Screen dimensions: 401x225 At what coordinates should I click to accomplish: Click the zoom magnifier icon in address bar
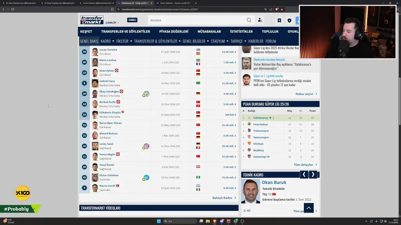tap(266, 9)
